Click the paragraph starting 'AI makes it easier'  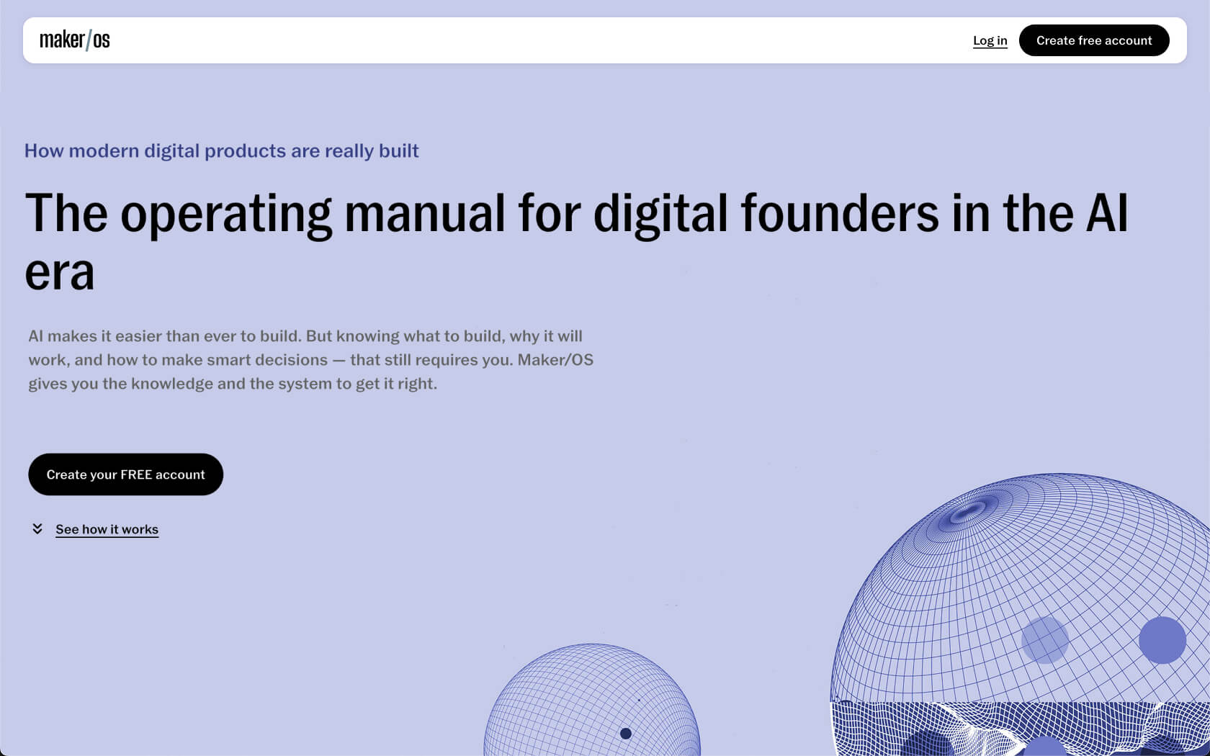click(310, 359)
